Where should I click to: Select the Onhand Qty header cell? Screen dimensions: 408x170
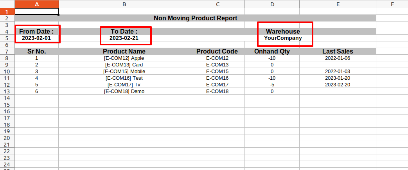pyautogui.click(x=272, y=52)
